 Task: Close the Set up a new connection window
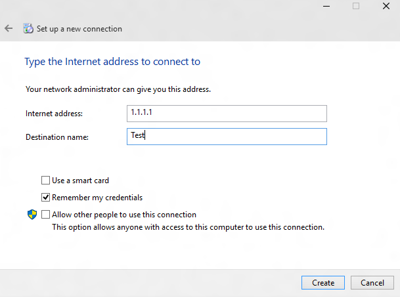[x=386, y=6]
